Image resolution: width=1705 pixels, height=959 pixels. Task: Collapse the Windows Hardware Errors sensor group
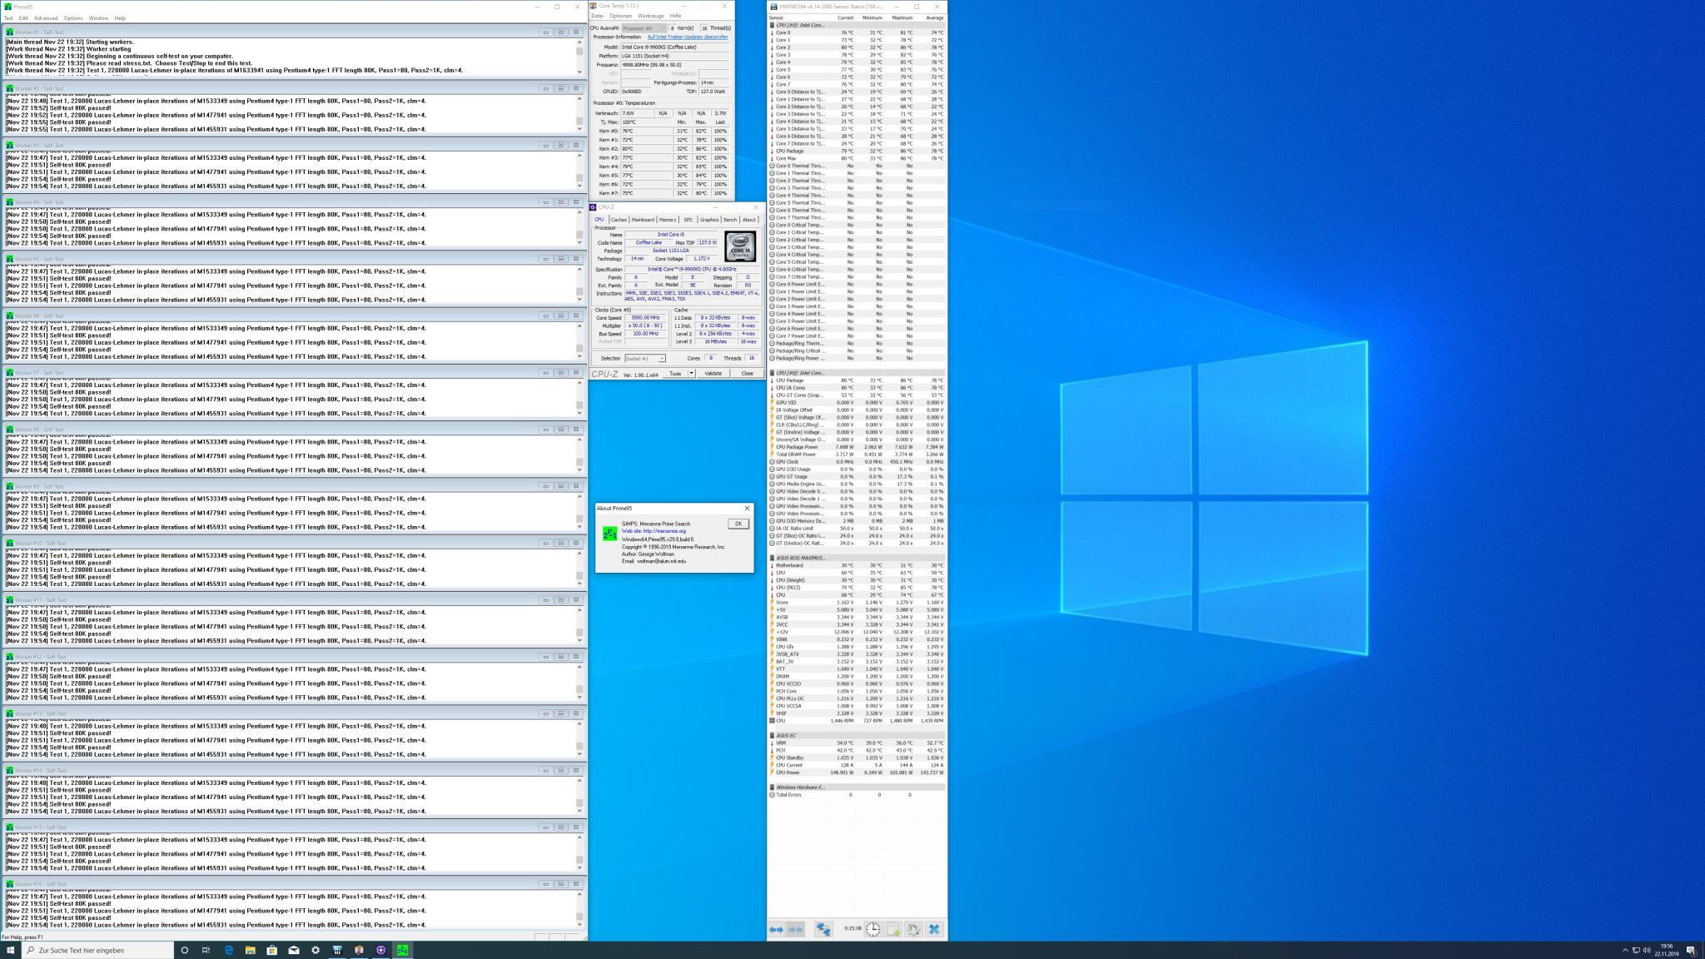point(772,788)
